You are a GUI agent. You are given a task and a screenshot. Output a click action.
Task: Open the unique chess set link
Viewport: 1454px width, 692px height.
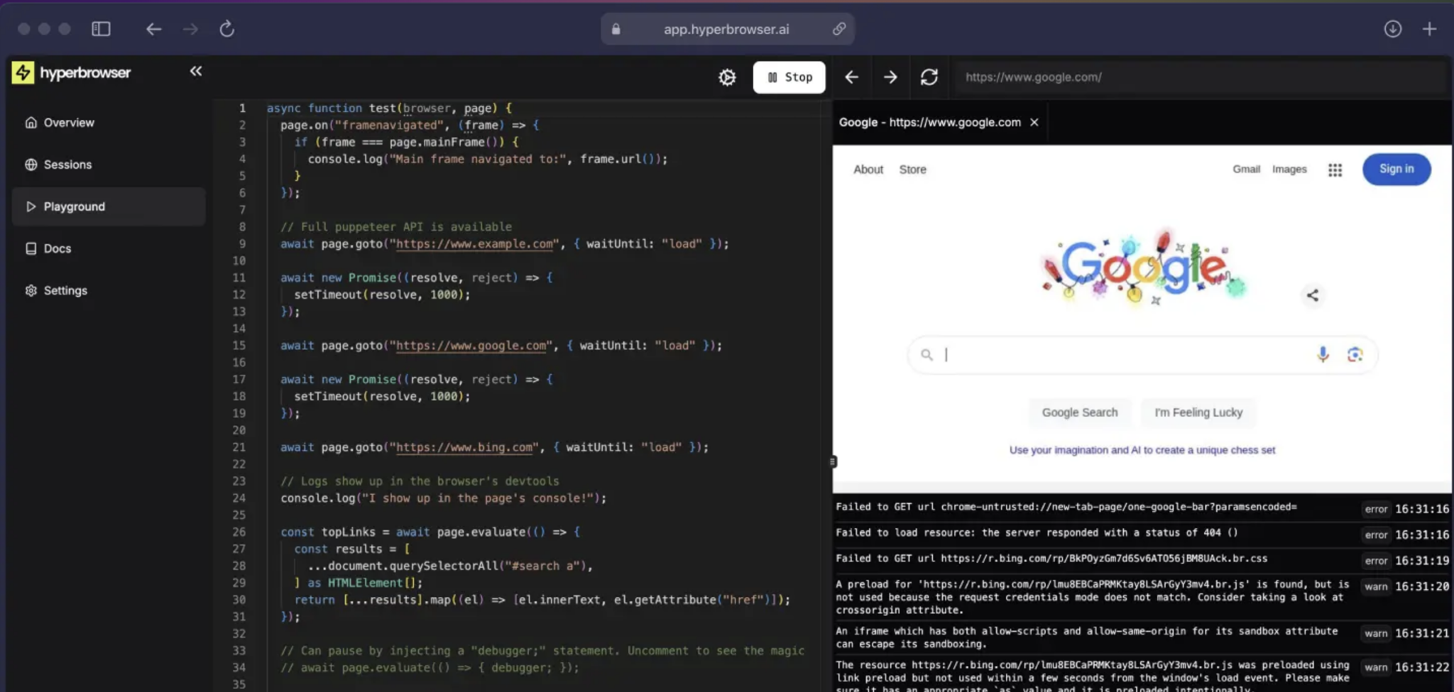pyautogui.click(x=1142, y=449)
